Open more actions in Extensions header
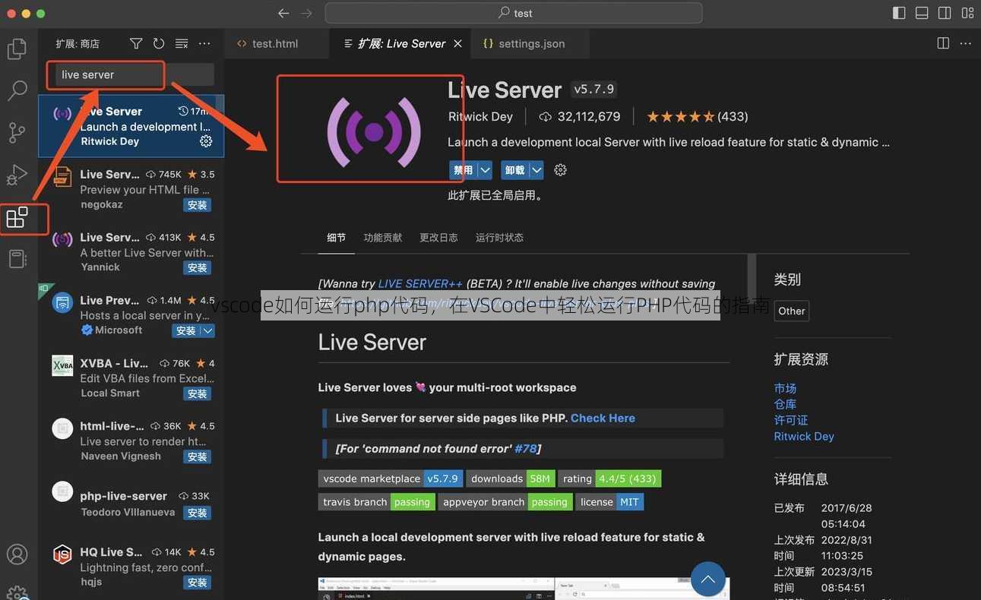981x600 pixels. (204, 43)
